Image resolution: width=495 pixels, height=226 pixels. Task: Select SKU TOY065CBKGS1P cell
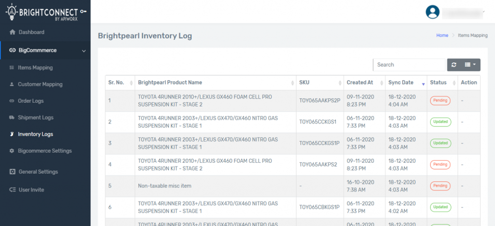pyautogui.click(x=320, y=207)
